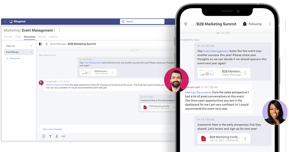Open the phone header three-dot menu
This screenshot has height=152, width=289.
coord(270,24)
